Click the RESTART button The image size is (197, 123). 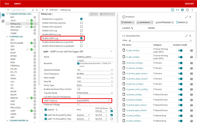[x=190, y=4]
